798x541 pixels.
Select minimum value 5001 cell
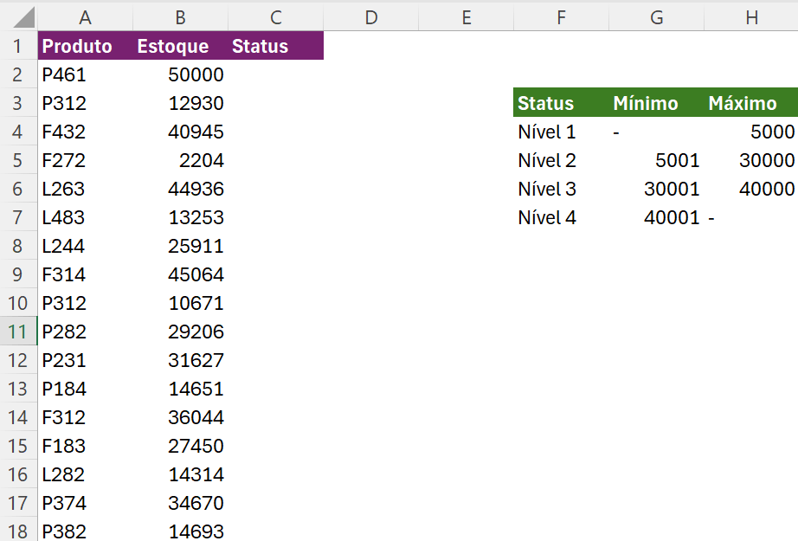tap(657, 160)
